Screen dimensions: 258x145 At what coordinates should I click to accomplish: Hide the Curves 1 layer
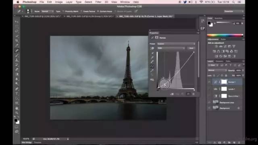(209, 82)
